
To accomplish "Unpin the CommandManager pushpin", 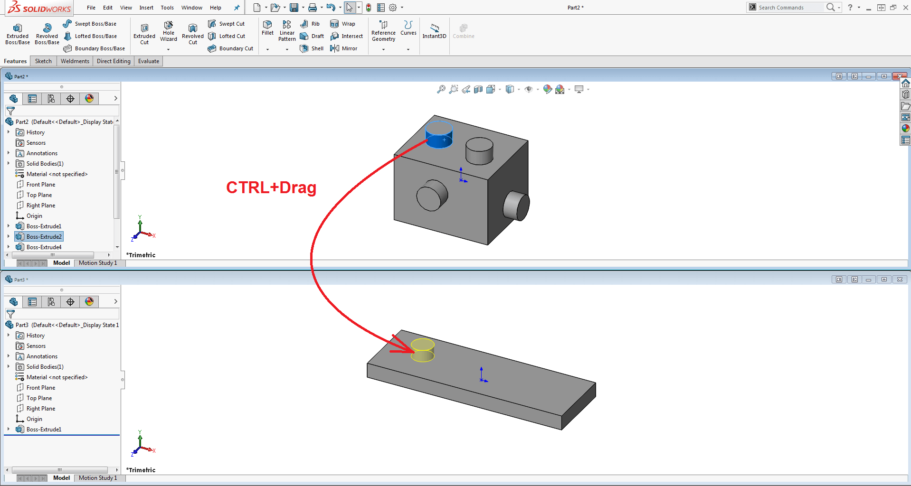I will (x=237, y=7).
